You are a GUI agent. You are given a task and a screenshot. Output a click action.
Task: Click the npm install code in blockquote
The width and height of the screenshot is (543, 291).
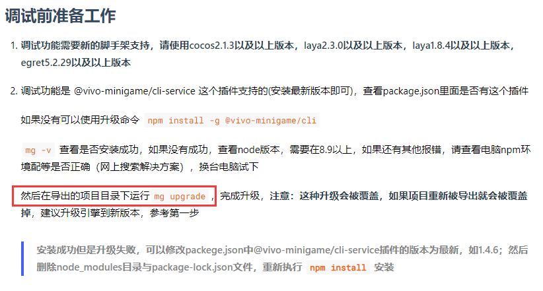click(338, 267)
